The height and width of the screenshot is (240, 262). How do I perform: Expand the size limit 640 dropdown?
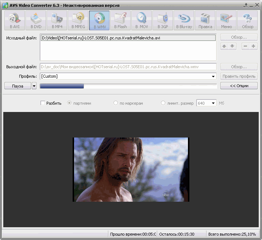(x=213, y=103)
